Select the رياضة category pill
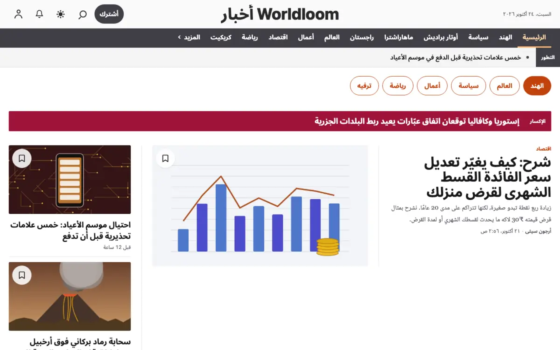The image size is (560, 350). pos(398,86)
